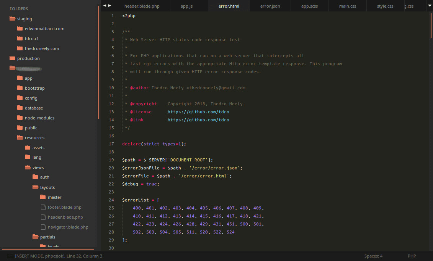Click the header.blade.php file icon in the sidebar
Screen dimensions: 433x261
click(43, 217)
